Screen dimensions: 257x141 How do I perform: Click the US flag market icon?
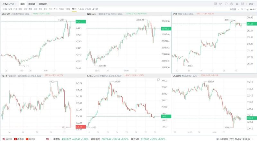pos(48,139)
